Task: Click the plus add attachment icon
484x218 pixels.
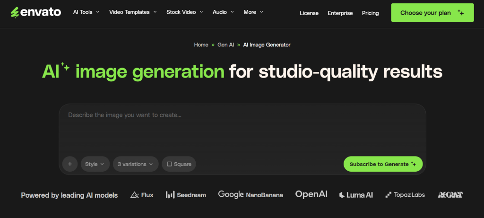Action: 70,164
